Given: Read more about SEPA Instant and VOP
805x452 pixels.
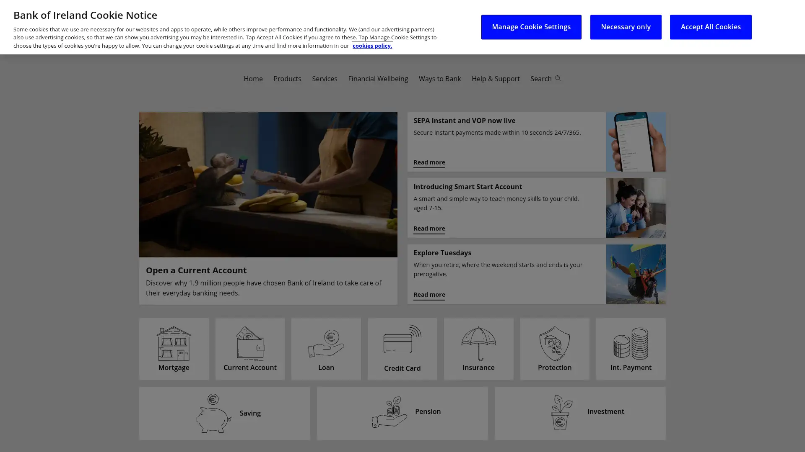Looking at the screenshot, I should (x=429, y=162).
